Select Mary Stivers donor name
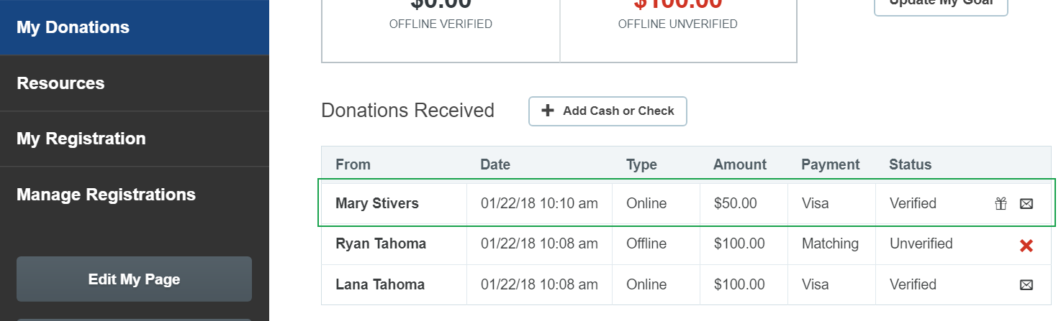1061x321 pixels. point(377,204)
